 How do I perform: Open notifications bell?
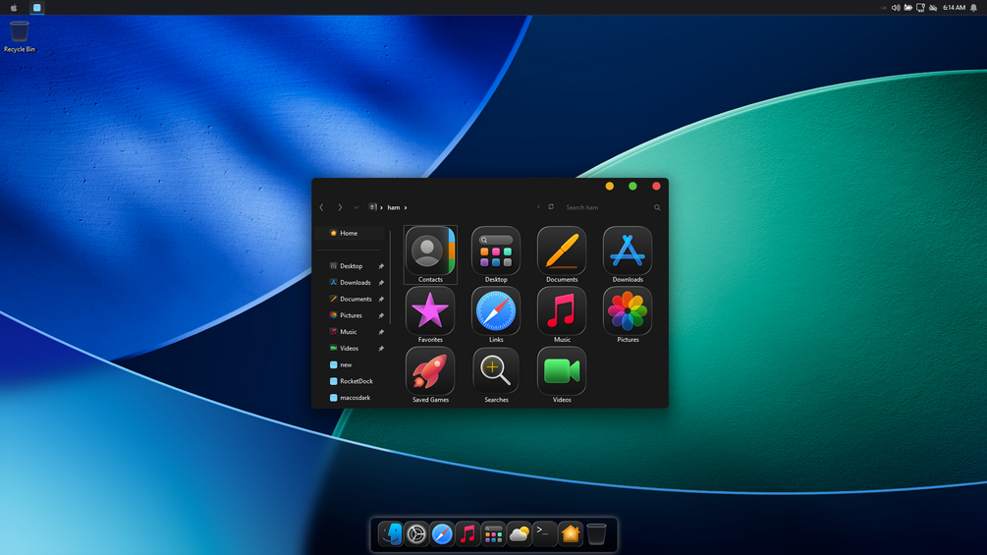[x=974, y=8]
